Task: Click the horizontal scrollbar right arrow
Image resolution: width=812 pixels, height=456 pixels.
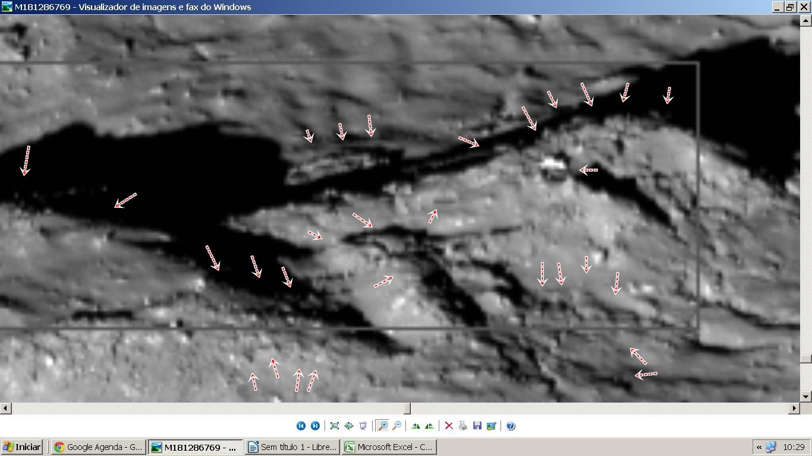Action: (x=794, y=408)
